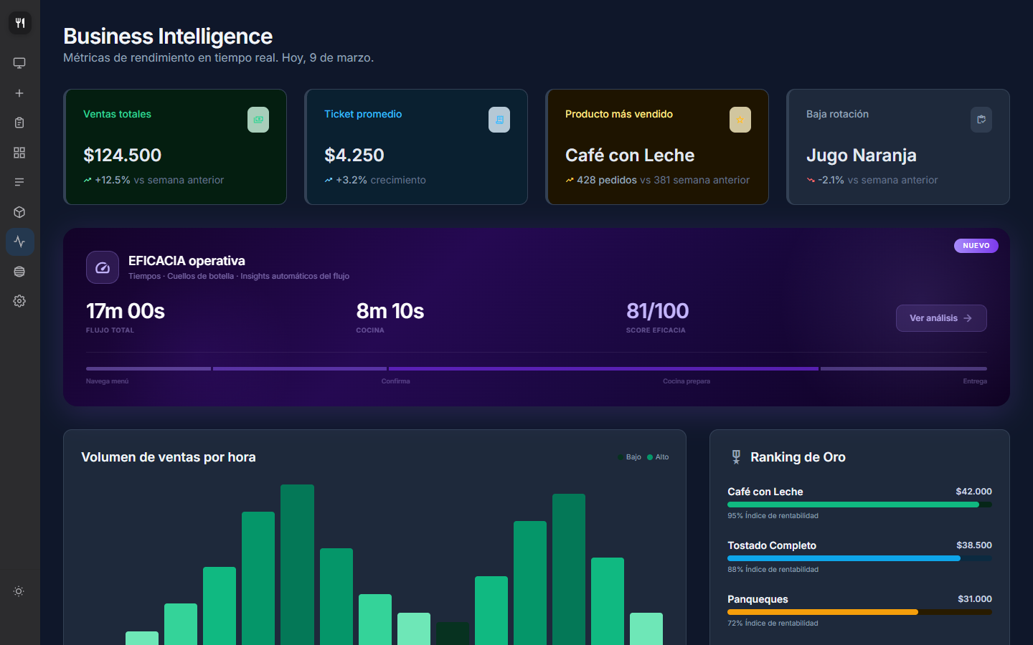Click the Entrega flow segment
The width and height of the screenshot is (1033, 645).
(904, 368)
